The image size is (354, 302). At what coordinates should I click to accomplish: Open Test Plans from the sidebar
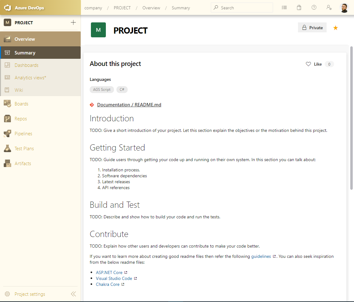coord(24,148)
